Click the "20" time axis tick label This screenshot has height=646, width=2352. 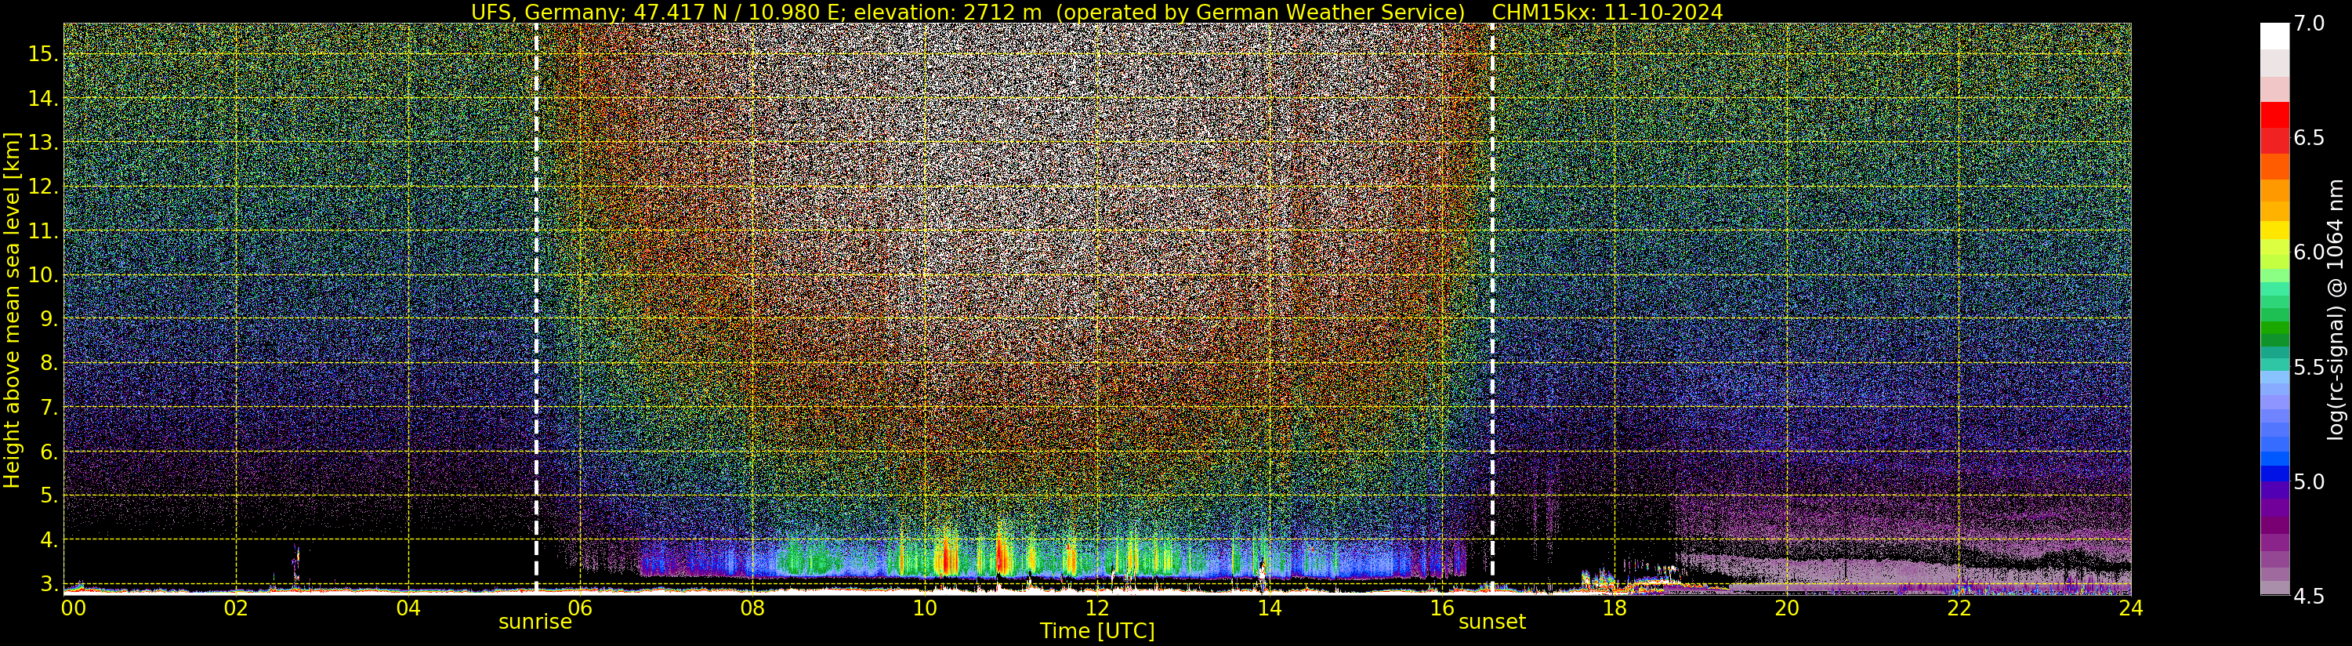tap(1786, 608)
